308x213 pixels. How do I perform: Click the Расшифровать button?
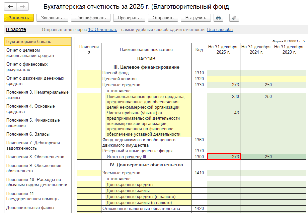pos(90,18)
